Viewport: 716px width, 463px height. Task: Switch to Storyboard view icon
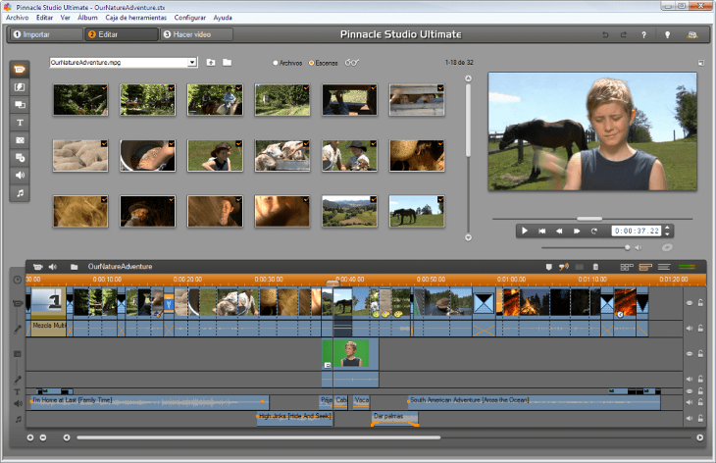click(628, 266)
